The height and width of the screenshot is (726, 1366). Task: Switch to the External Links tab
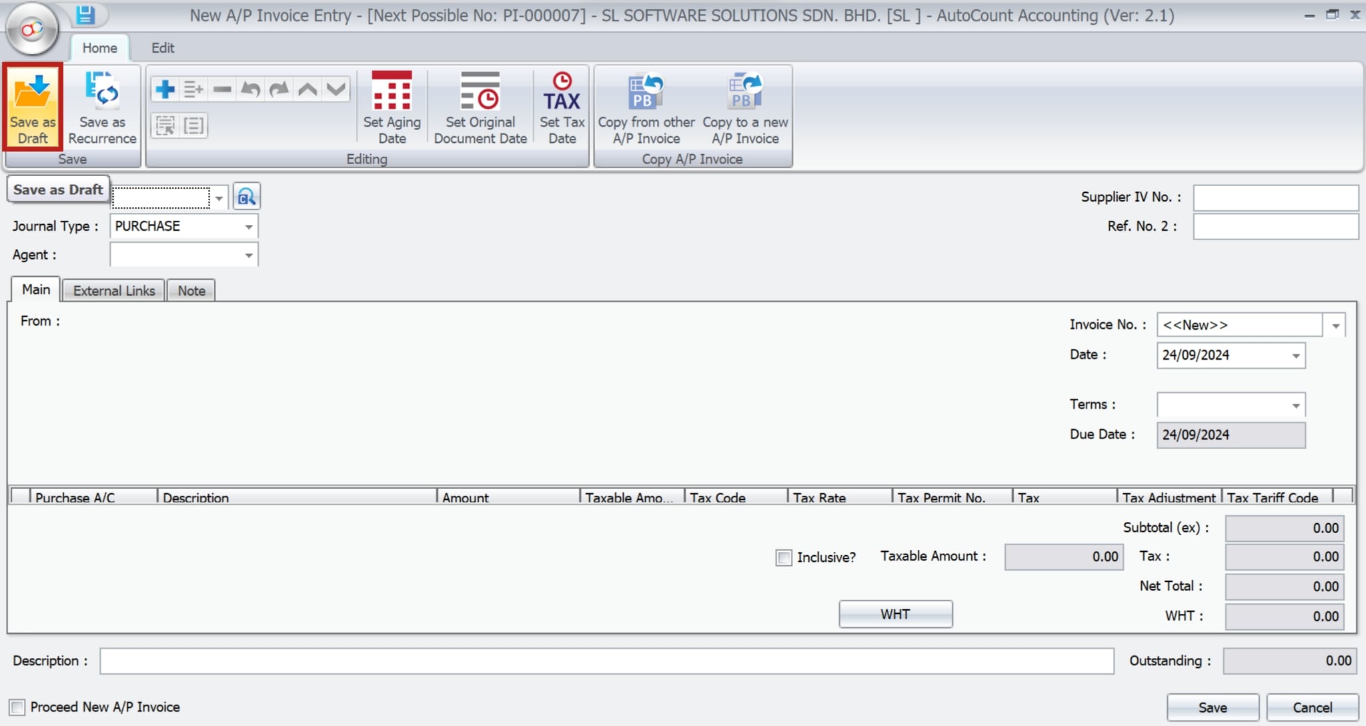click(x=114, y=291)
